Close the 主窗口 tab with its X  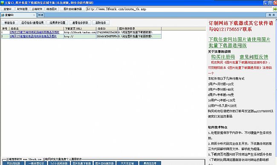pos(34,15)
